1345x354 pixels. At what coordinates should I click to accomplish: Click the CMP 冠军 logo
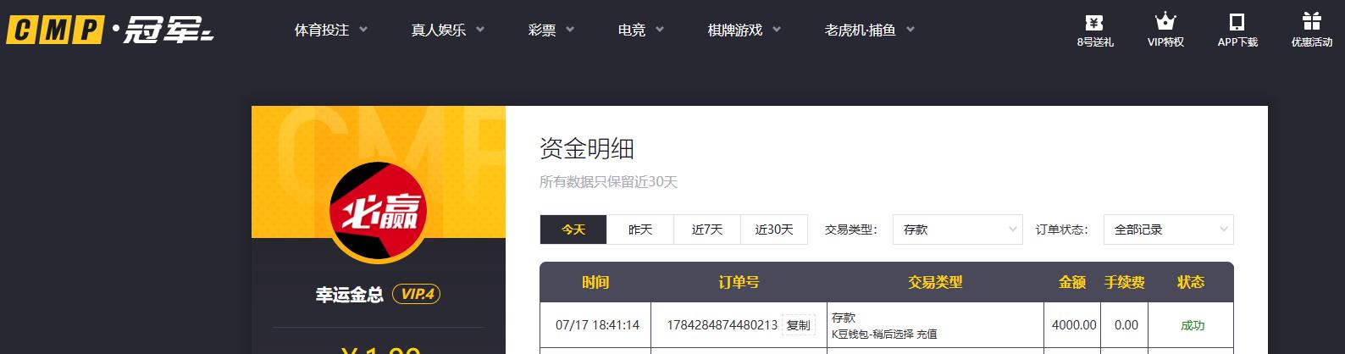click(x=110, y=30)
